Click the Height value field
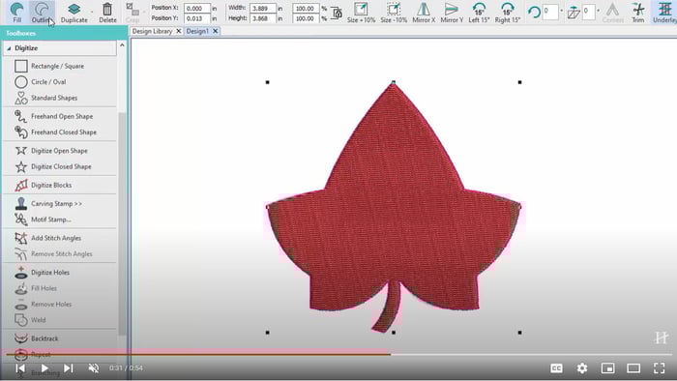The width and height of the screenshot is (677, 381). tap(262, 18)
